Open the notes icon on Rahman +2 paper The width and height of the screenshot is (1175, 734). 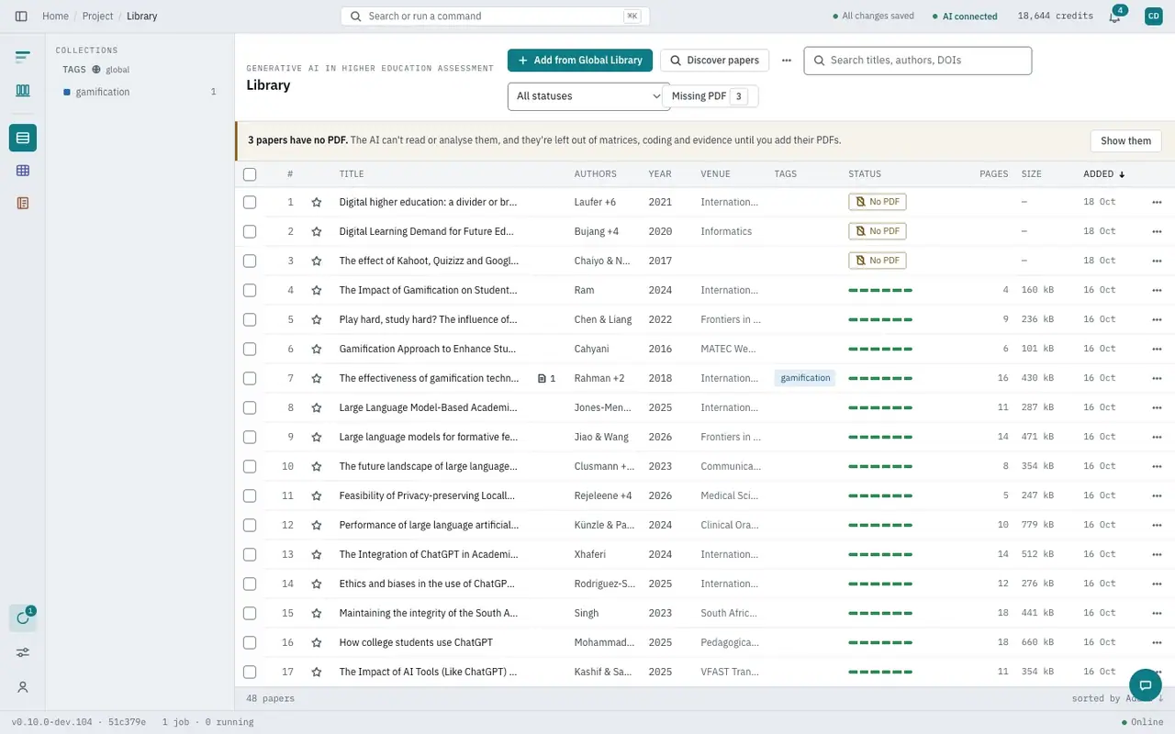click(546, 378)
